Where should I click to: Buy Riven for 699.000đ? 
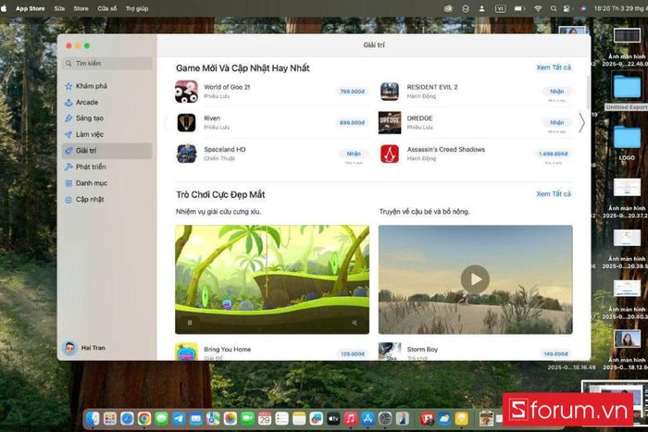coord(352,123)
